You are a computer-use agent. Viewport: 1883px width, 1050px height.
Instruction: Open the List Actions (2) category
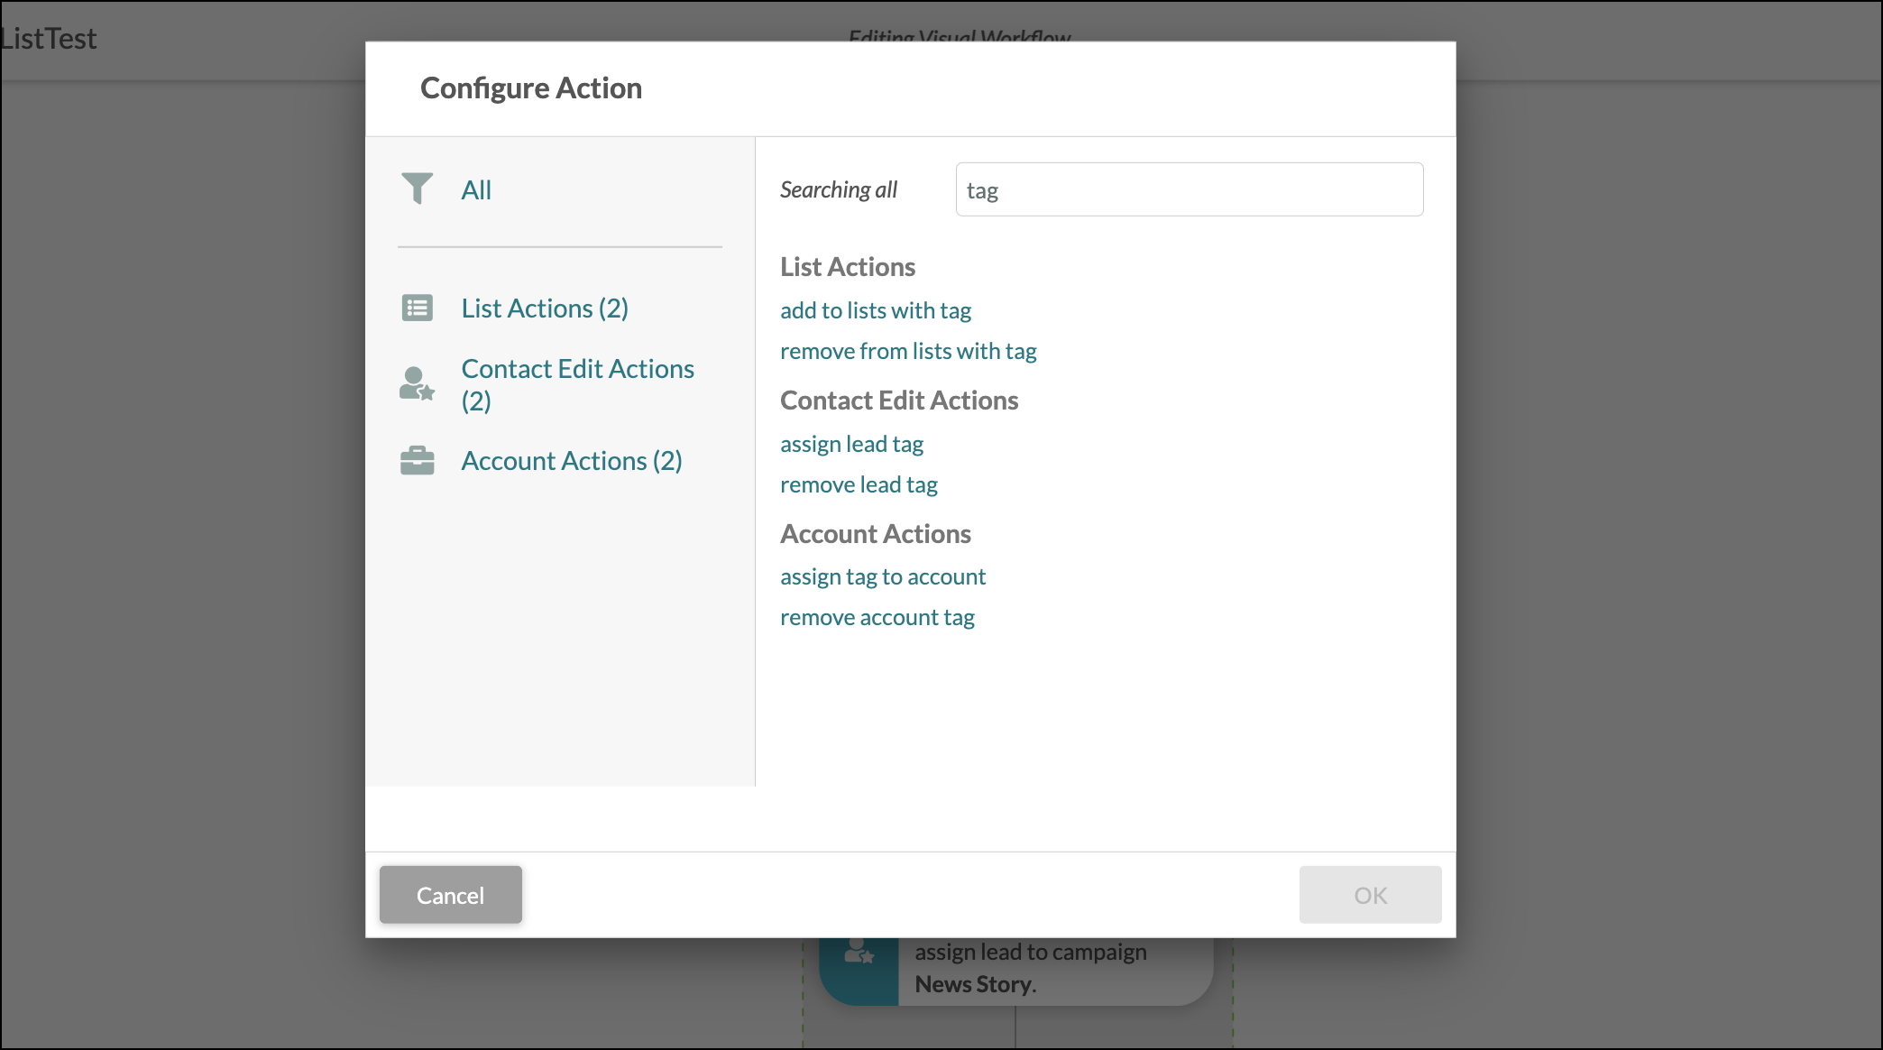[544, 309]
